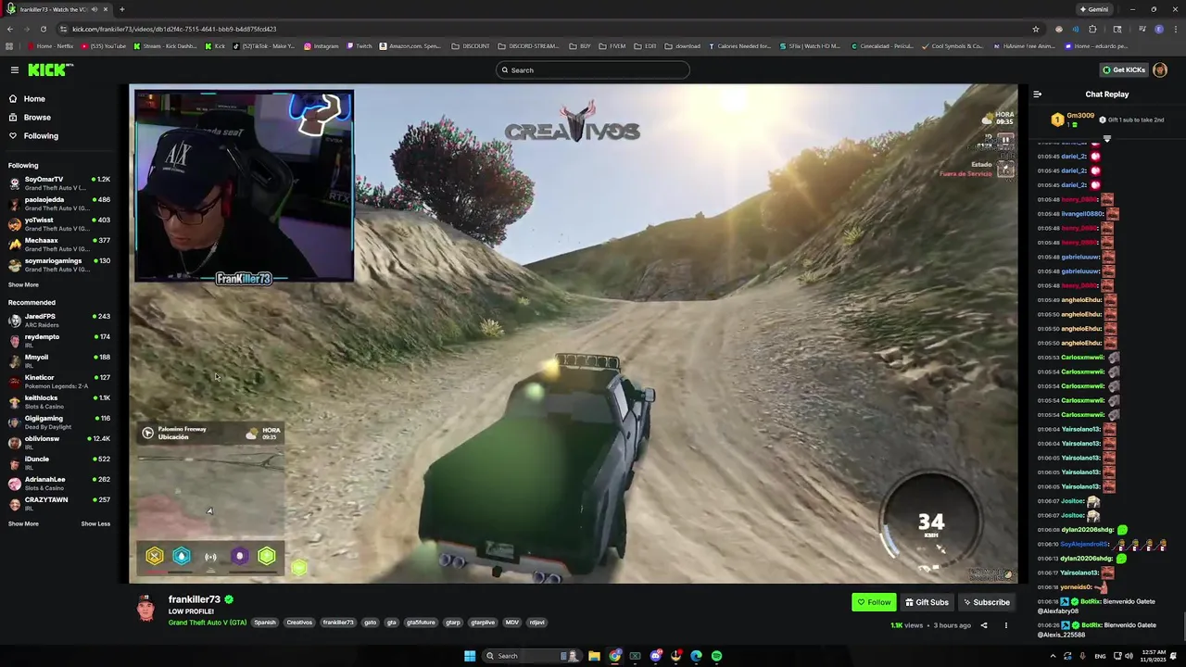1186x667 pixels.
Task: Open Chrome from the taskbar
Action: pyautogui.click(x=614, y=656)
